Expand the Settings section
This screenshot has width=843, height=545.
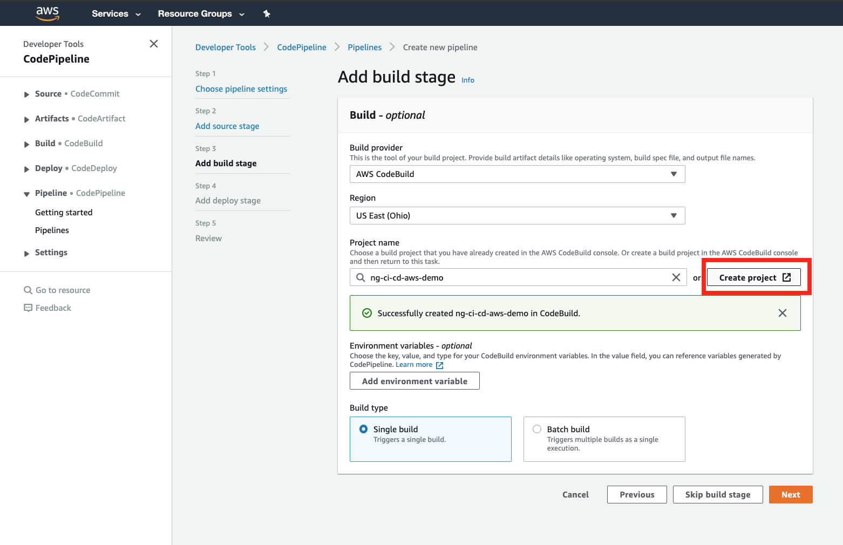tap(26, 253)
